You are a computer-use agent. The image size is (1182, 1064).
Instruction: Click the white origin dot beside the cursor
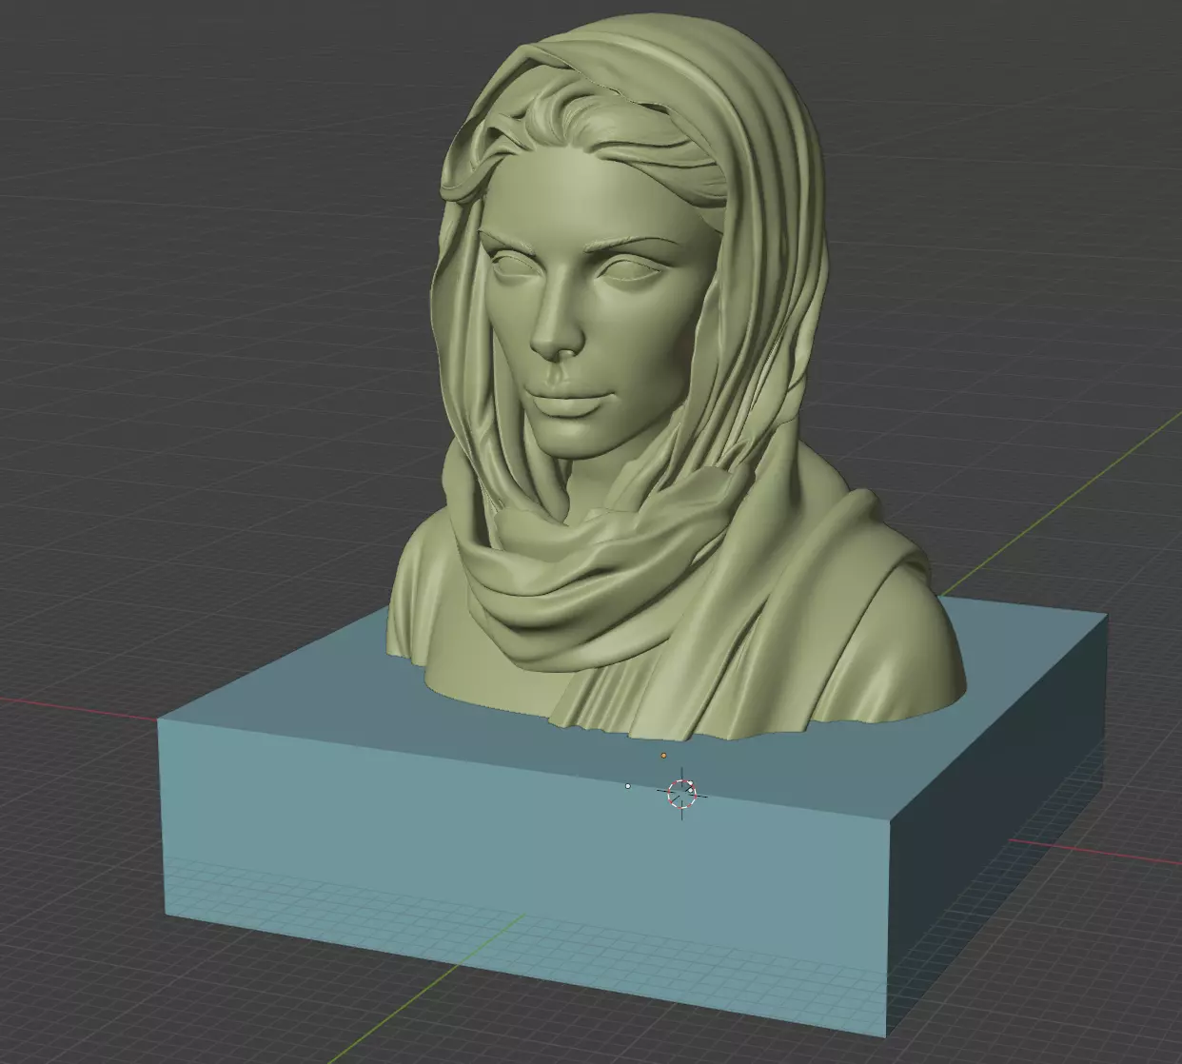(x=627, y=786)
